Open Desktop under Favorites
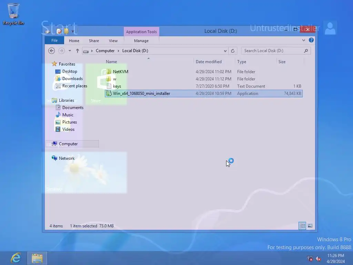Viewport: 353px width, 265px height. 70,71
